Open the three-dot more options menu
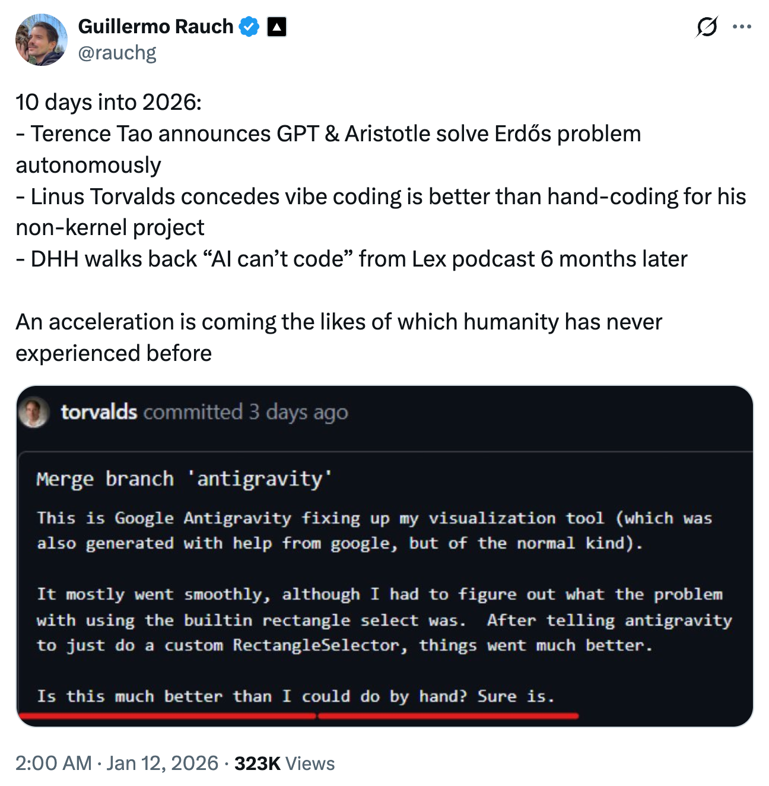The width and height of the screenshot is (769, 786). (742, 27)
